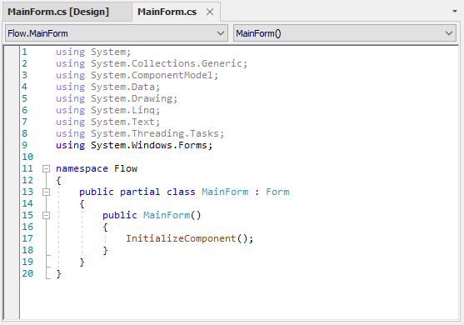Viewport: 464px width, 325px height.
Task: Click the 'Flow' namespace name
Action: (126, 168)
